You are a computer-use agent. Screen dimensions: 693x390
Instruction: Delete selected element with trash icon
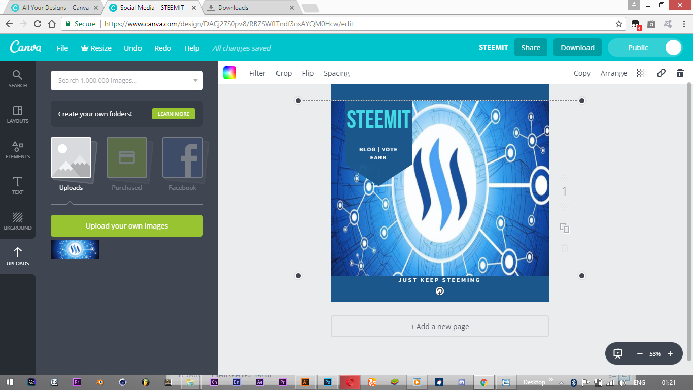[x=680, y=73]
